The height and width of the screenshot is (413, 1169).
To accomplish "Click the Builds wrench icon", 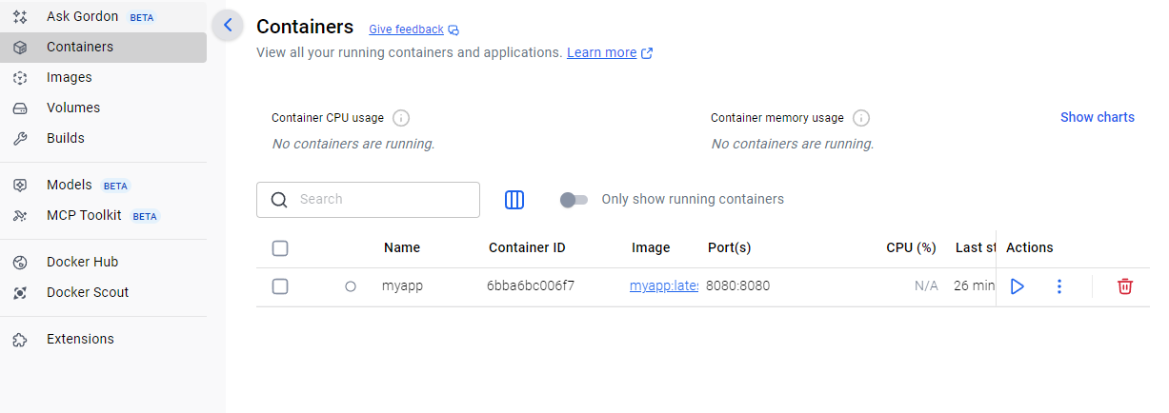I will (x=20, y=139).
